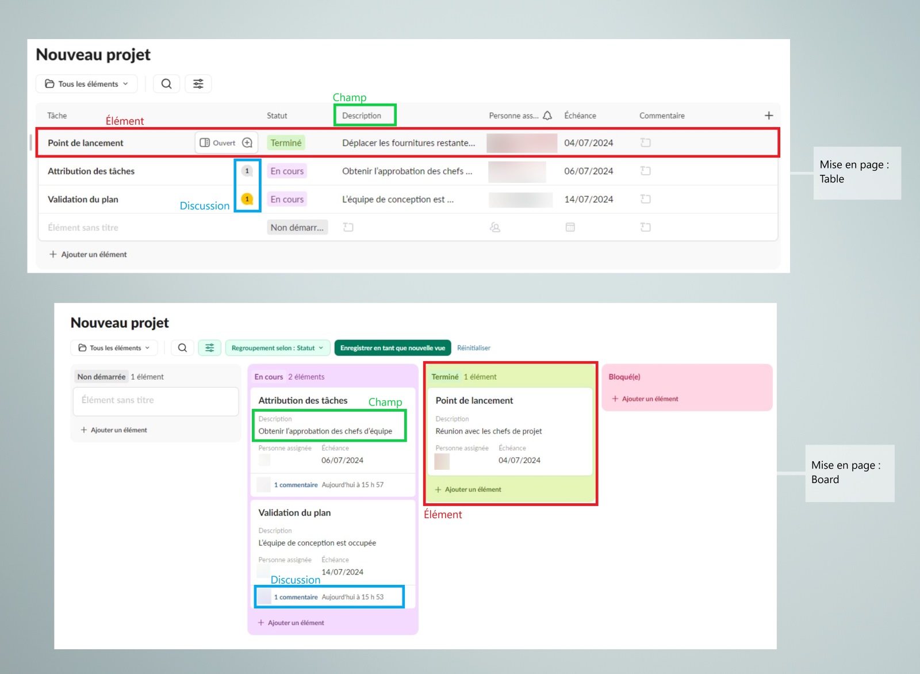Click Enregistrer en tant que nouvelle vue
This screenshot has width=920, height=674.
392,347
